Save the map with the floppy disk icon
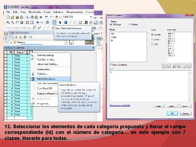 pos(17,17)
